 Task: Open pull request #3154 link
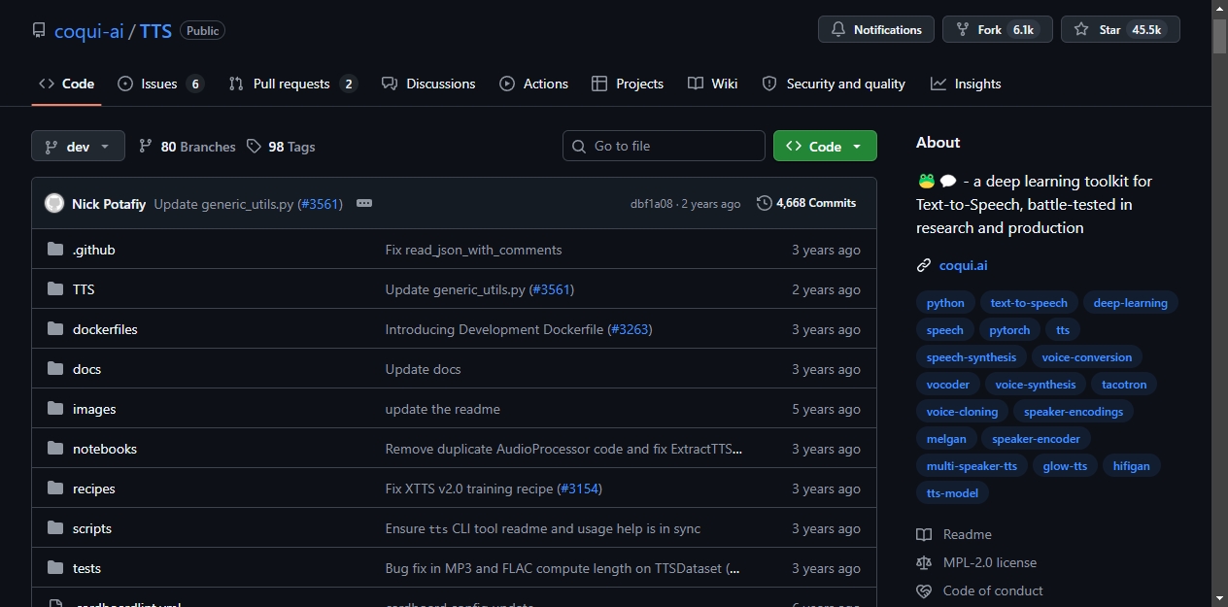pos(580,489)
